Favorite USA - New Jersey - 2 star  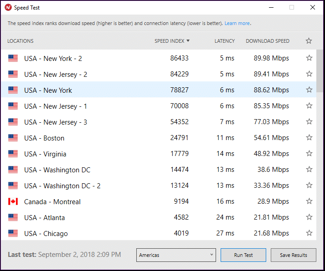(309, 74)
